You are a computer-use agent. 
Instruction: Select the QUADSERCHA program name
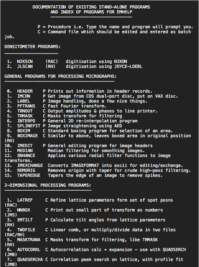(30, 260)
